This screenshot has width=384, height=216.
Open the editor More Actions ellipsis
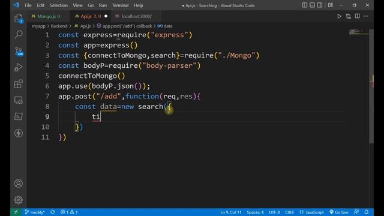pyautogui.click(x=366, y=16)
